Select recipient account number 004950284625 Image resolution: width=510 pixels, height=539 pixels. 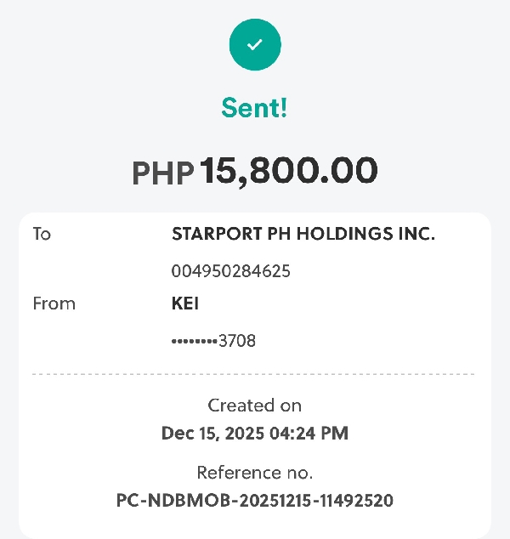tap(230, 271)
